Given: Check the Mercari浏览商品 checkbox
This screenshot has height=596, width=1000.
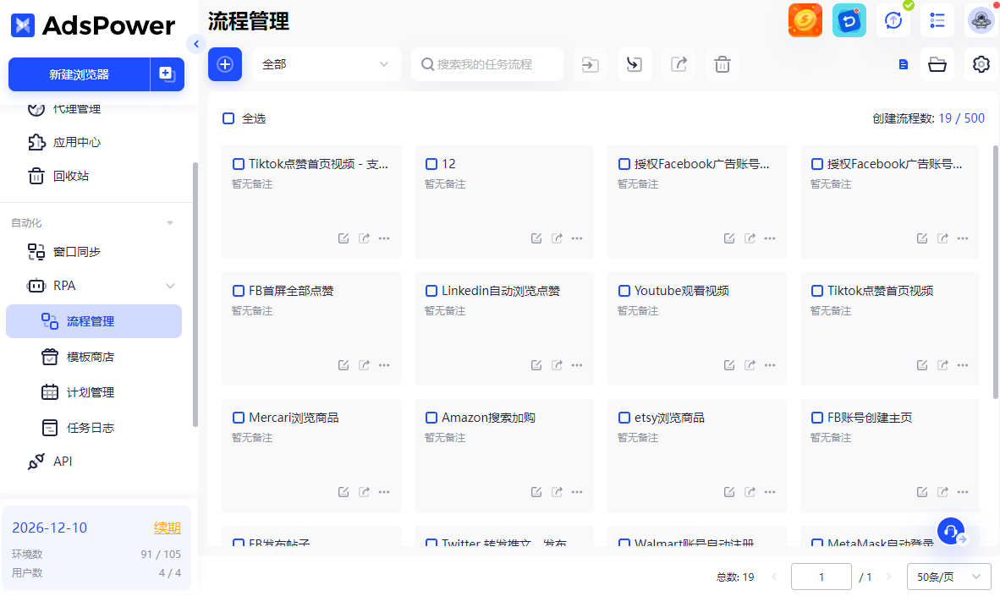Looking at the screenshot, I should pos(239,418).
